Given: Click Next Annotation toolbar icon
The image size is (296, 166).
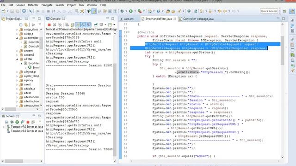Looking at the screenshot, I should pyautogui.click(x=202, y=11).
